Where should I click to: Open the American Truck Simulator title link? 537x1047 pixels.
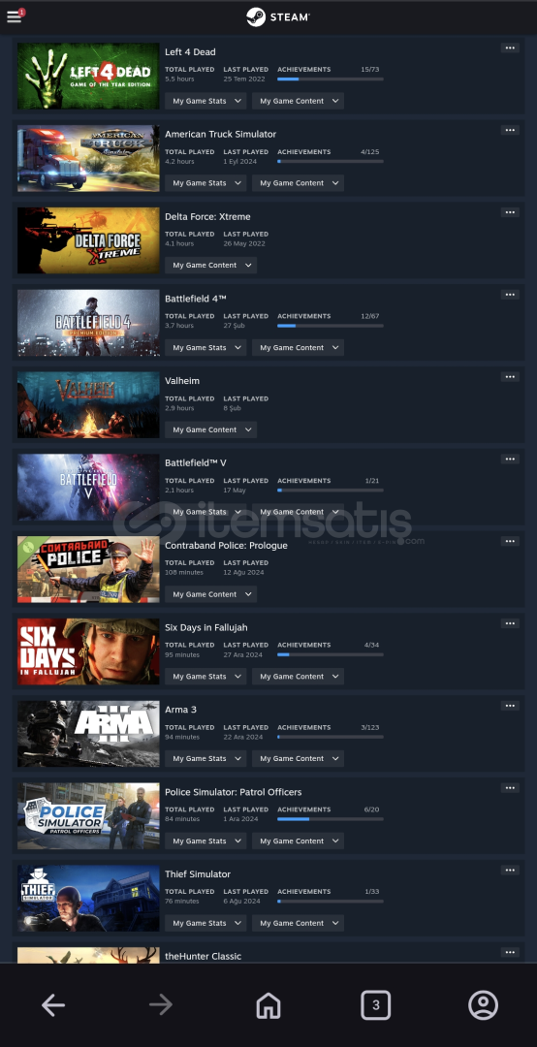(x=220, y=134)
